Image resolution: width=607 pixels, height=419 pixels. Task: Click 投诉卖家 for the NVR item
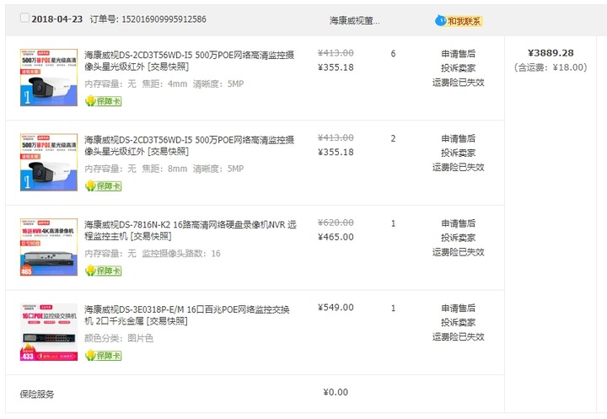(459, 238)
